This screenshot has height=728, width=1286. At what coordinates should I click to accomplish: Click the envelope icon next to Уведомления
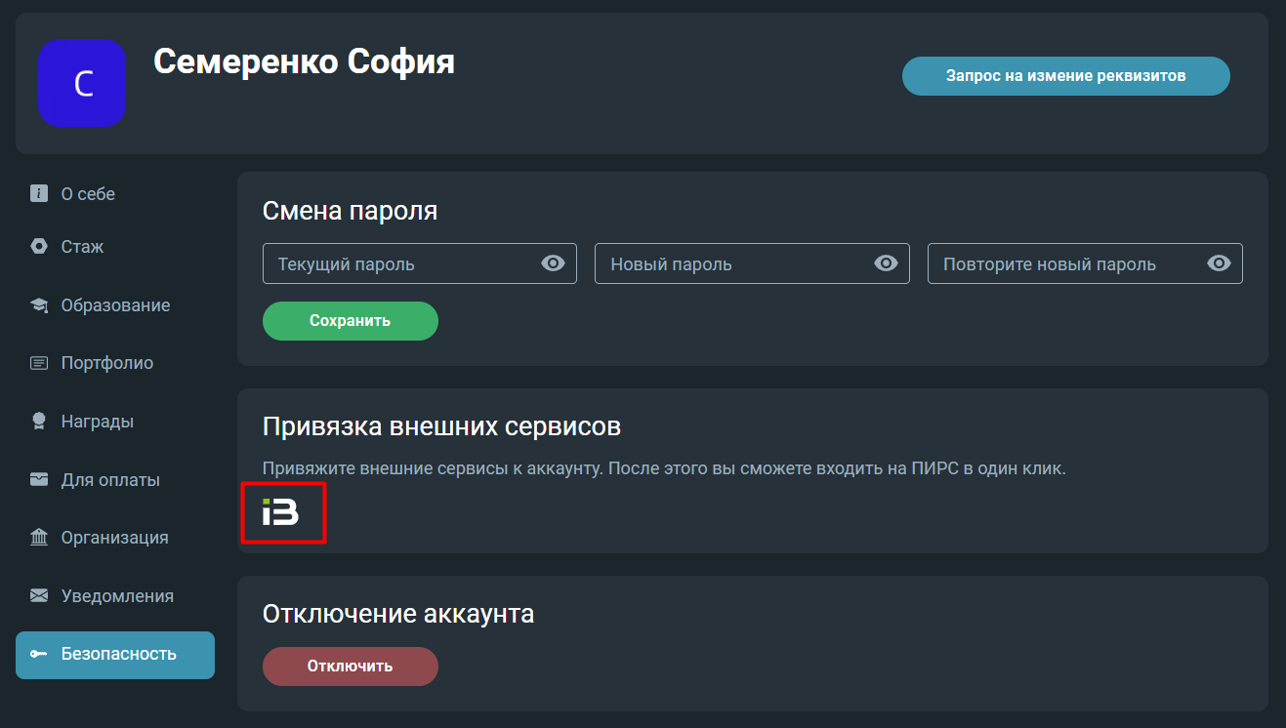pos(39,595)
